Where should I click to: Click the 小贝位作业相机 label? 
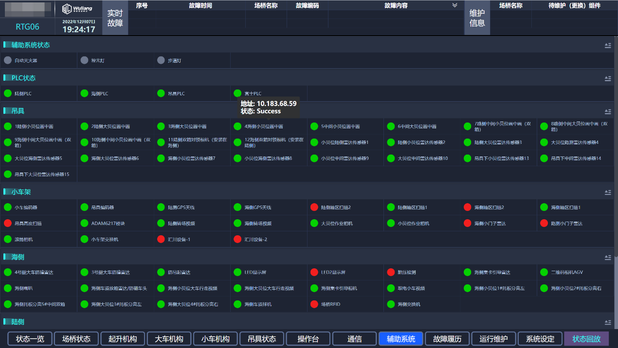(x=414, y=224)
